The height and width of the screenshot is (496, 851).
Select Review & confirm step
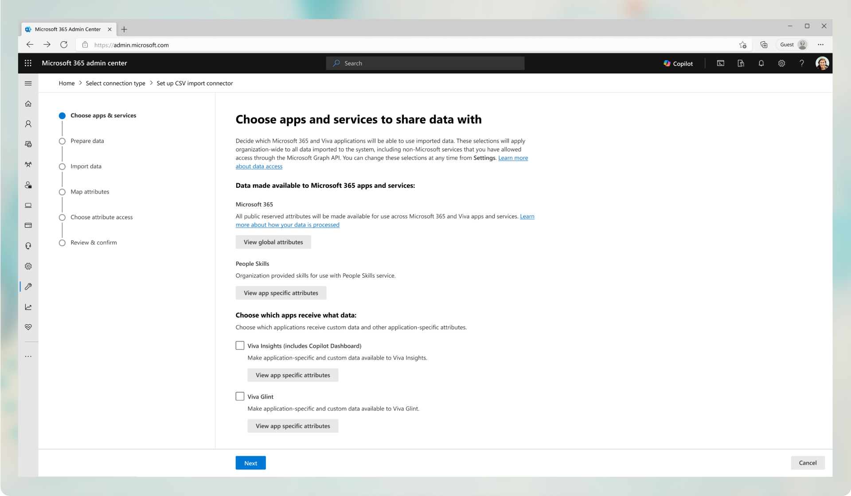pyautogui.click(x=88, y=243)
